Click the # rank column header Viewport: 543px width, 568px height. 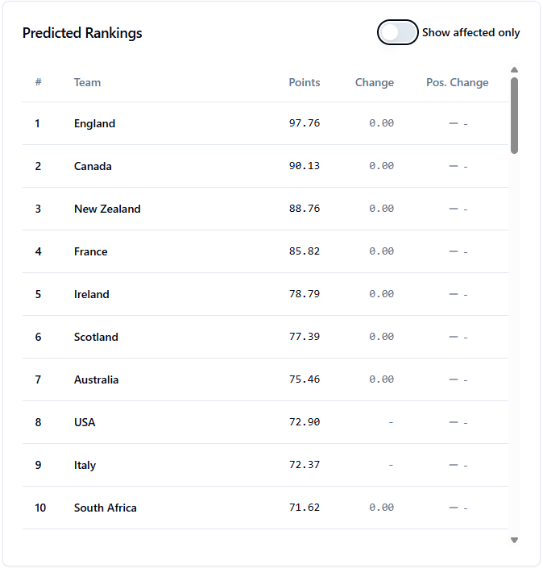(38, 82)
